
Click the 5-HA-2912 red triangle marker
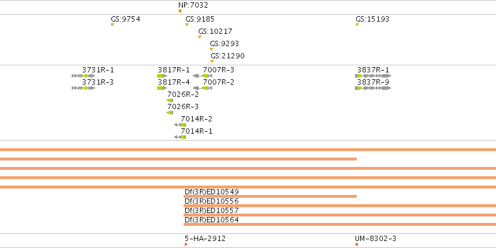coord(186,244)
